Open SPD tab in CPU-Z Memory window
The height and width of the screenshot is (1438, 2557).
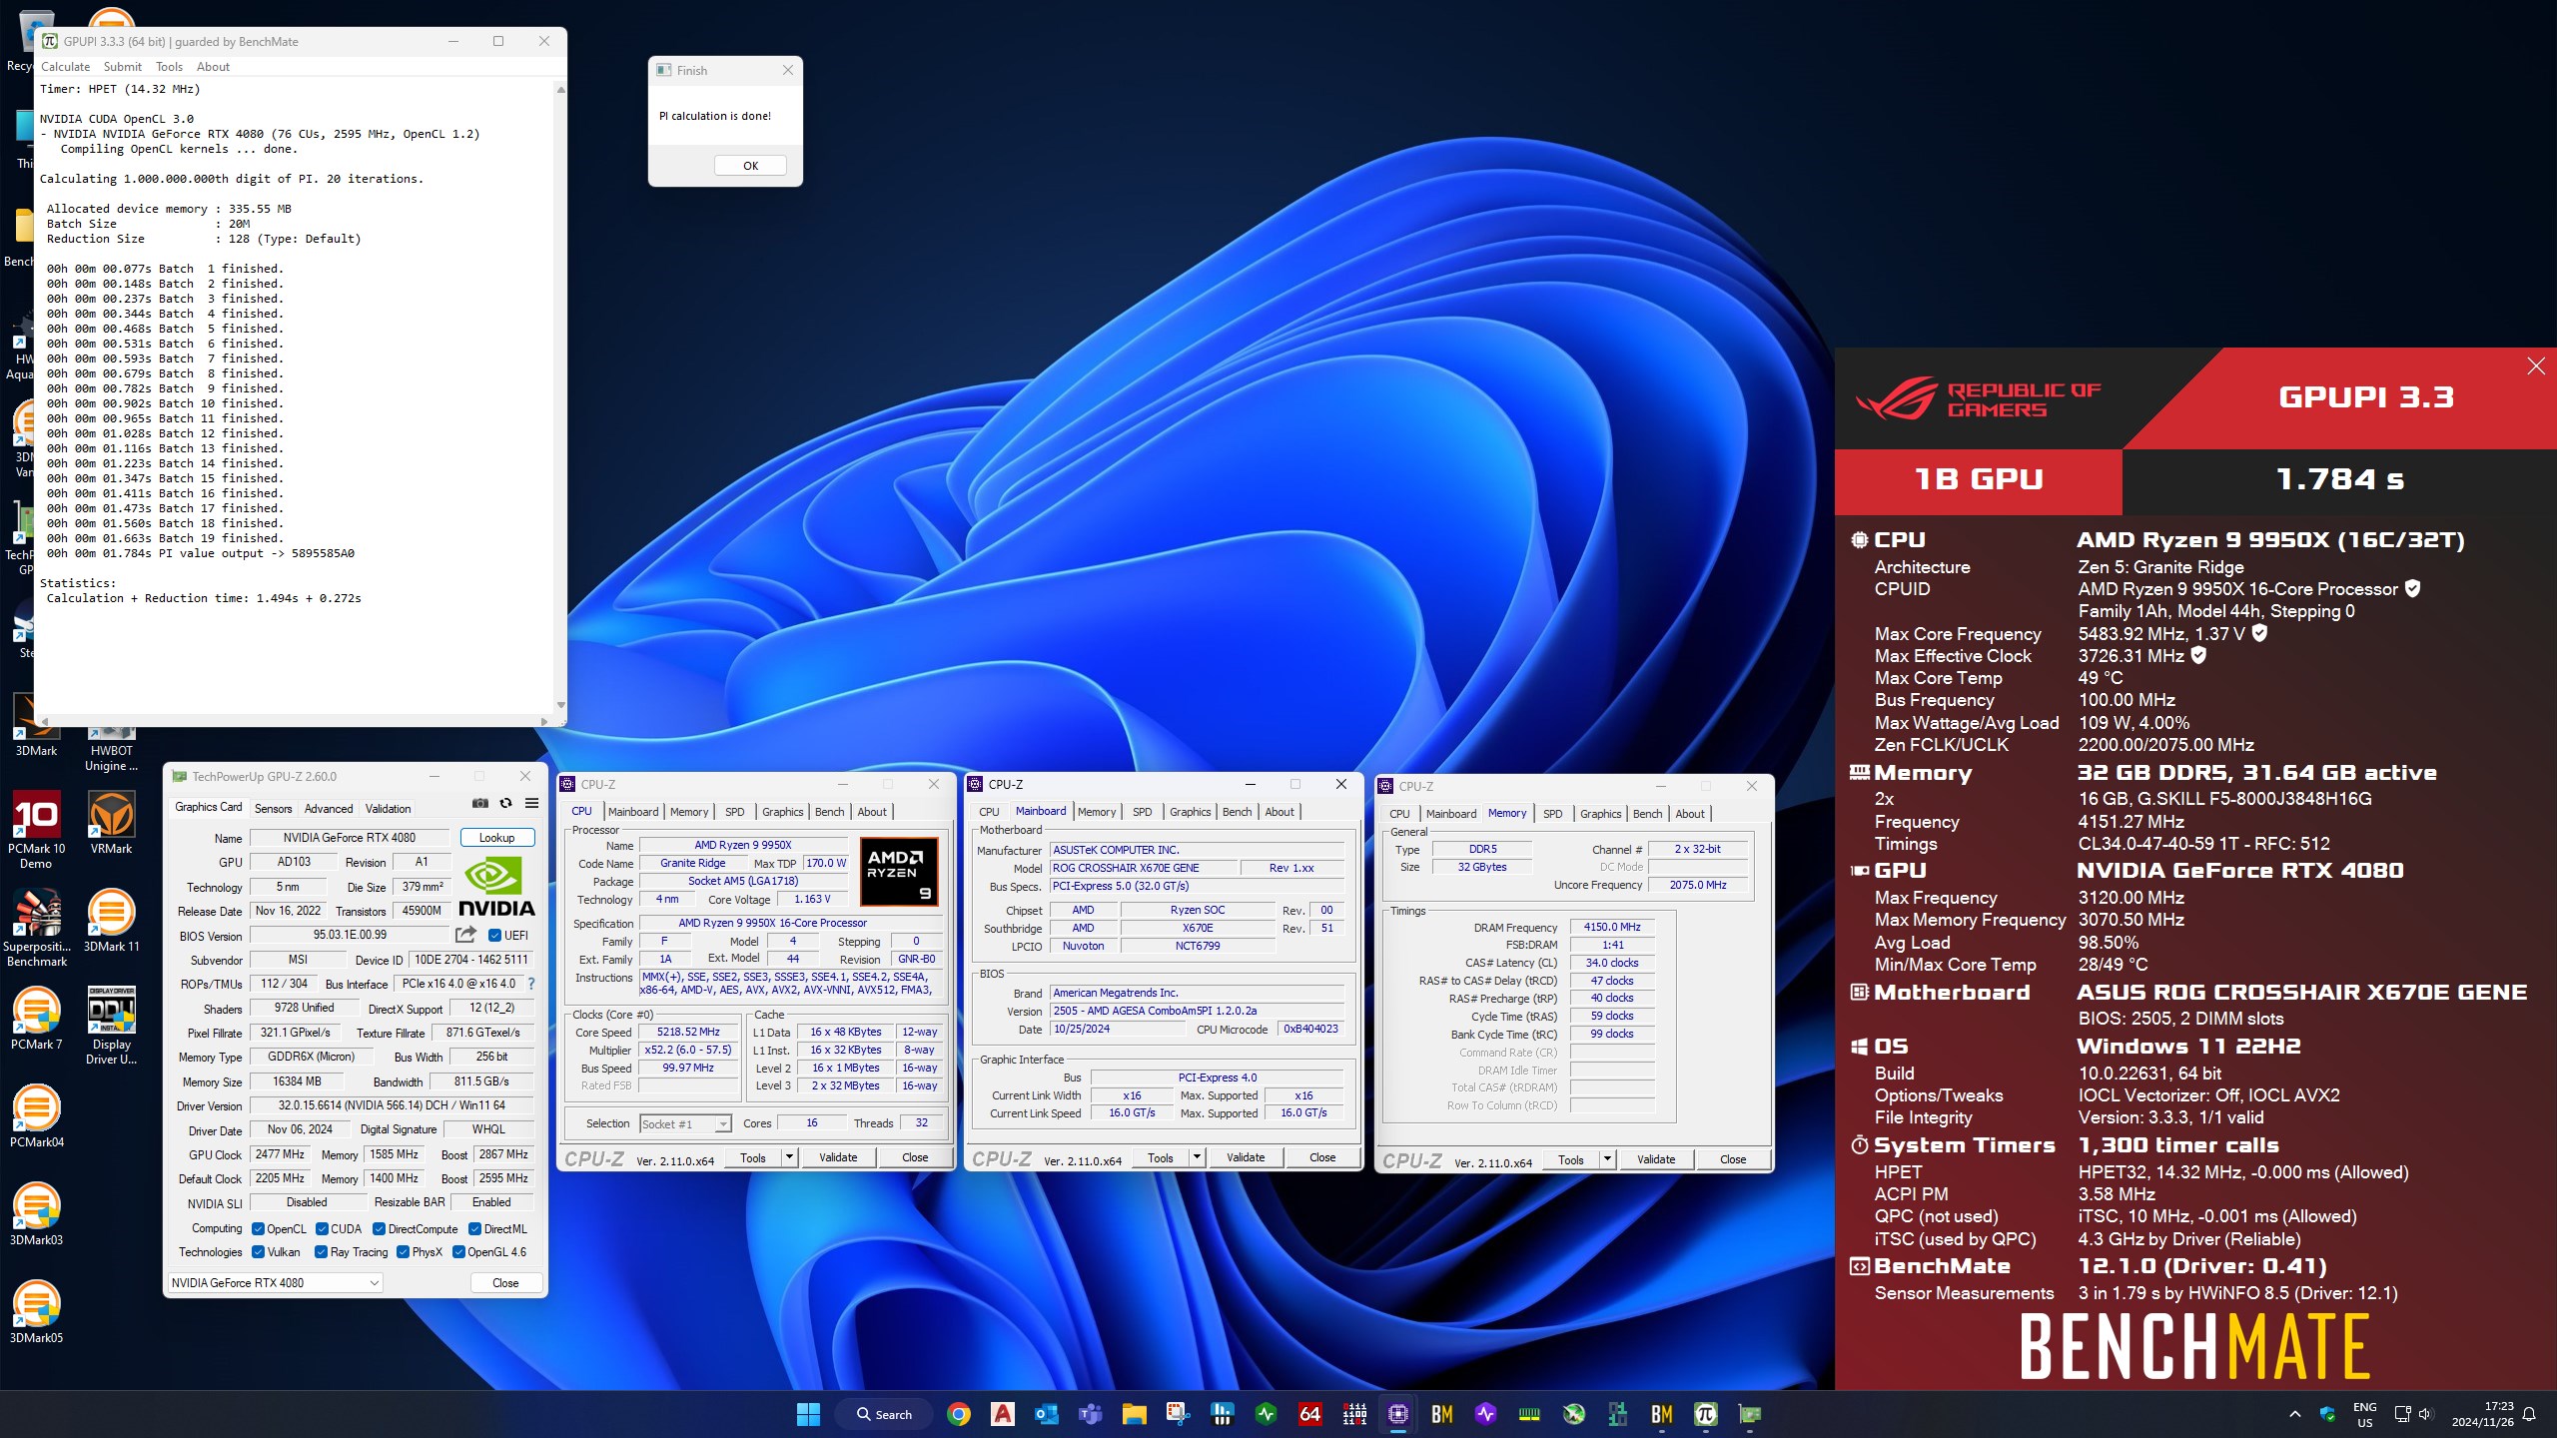click(1552, 814)
